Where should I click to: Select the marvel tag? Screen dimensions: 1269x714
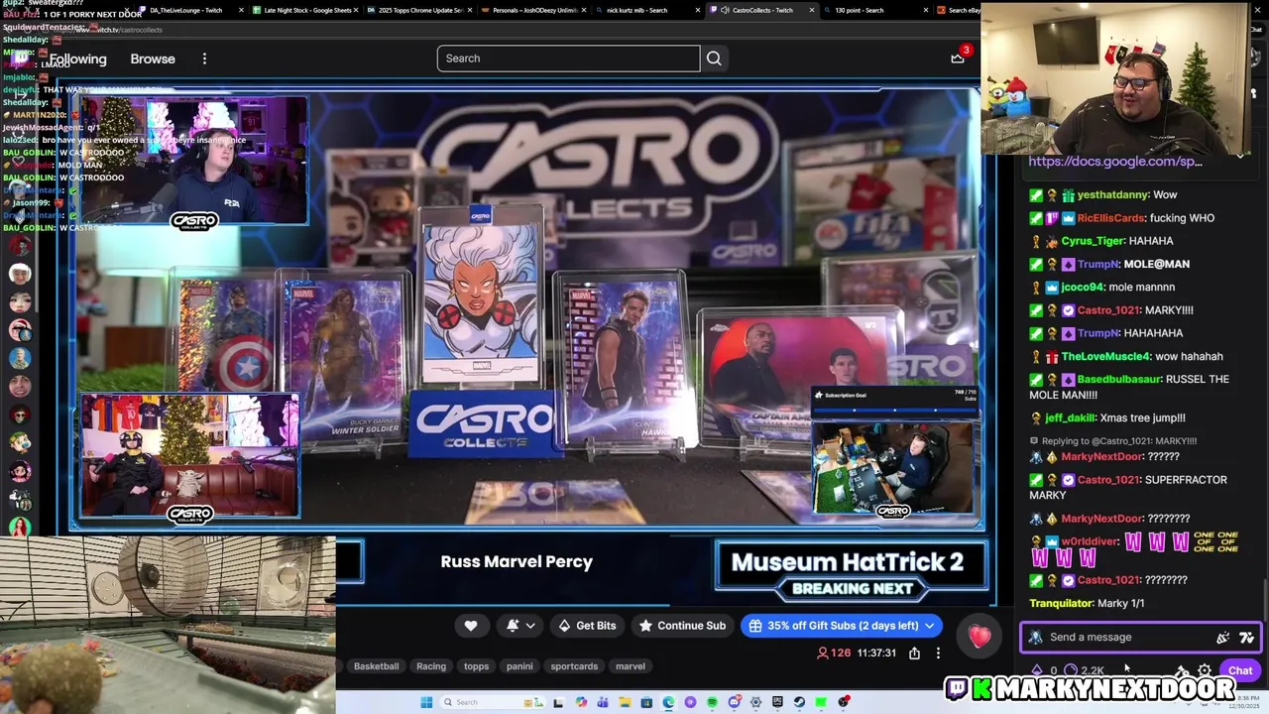631,666
